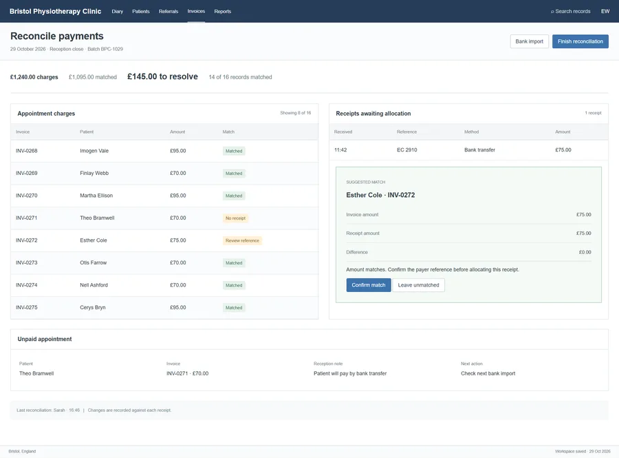Viewport: 619px width, 458px height.
Task: Select invoice INV-0275
Action: (26, 307)
